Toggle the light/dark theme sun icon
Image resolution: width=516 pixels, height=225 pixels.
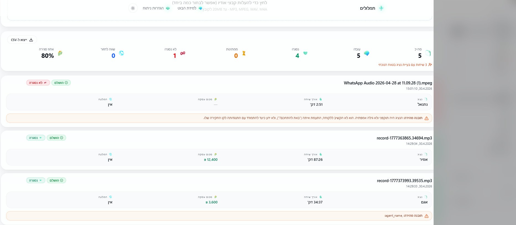point(133,8)
